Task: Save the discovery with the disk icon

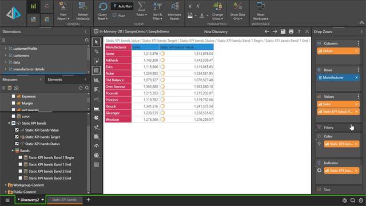Action: coord(283,31)
